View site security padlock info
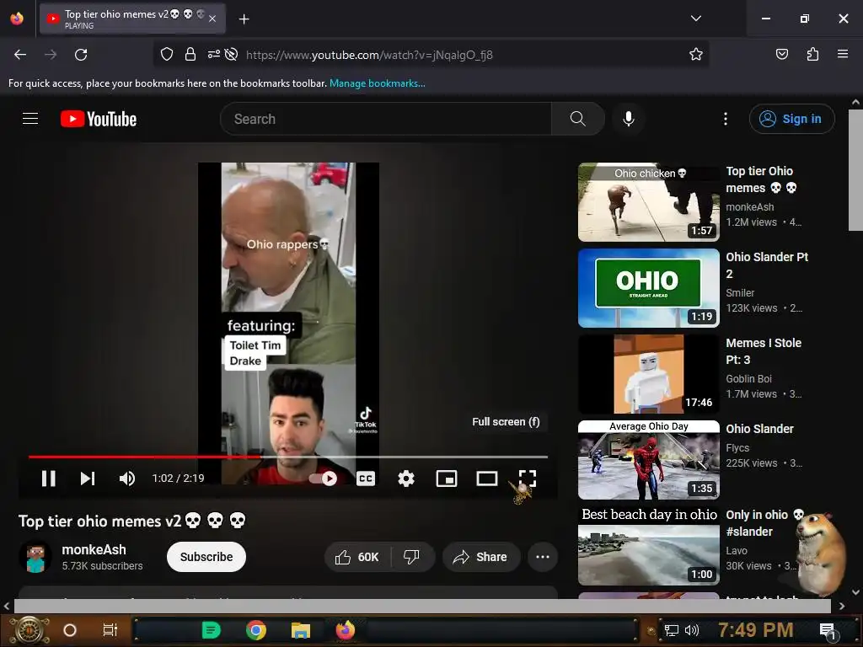Screen dimensions: 863x647 coord(190,54)
